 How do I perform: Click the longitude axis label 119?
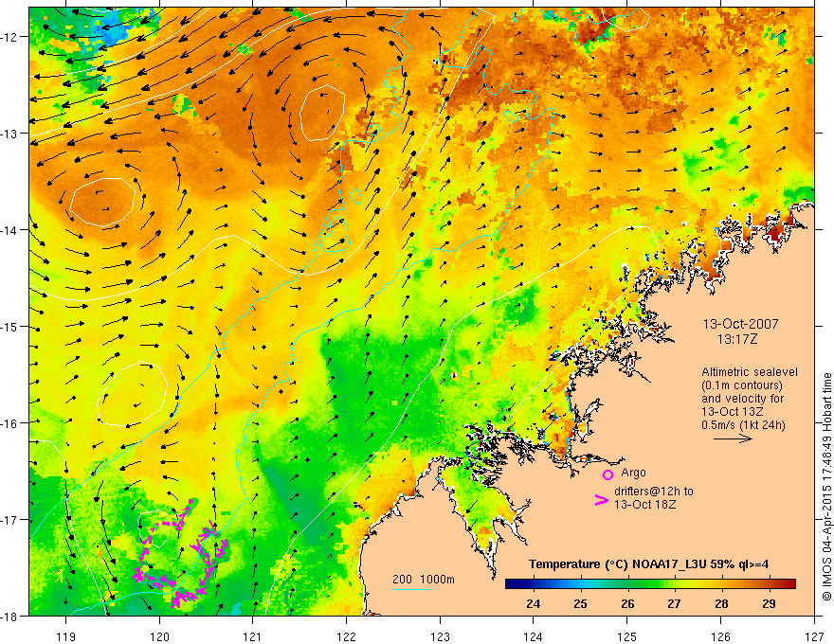(x=66, y=636)
